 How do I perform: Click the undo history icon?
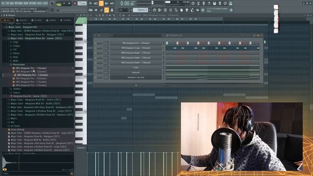tap(193, 3)
